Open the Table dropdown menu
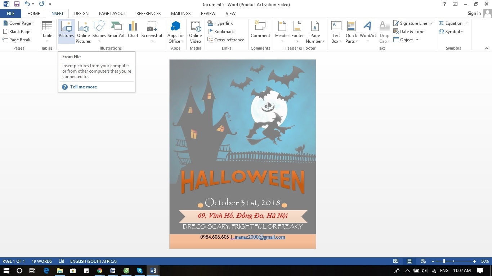This screenshot has height=276, width=492. click(47, 41)
